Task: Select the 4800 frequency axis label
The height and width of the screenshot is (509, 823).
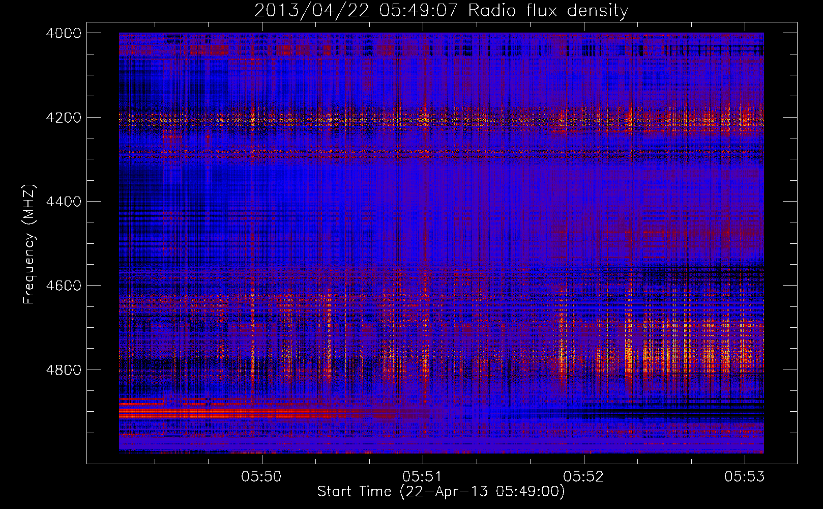Action: tap(64, 370)
